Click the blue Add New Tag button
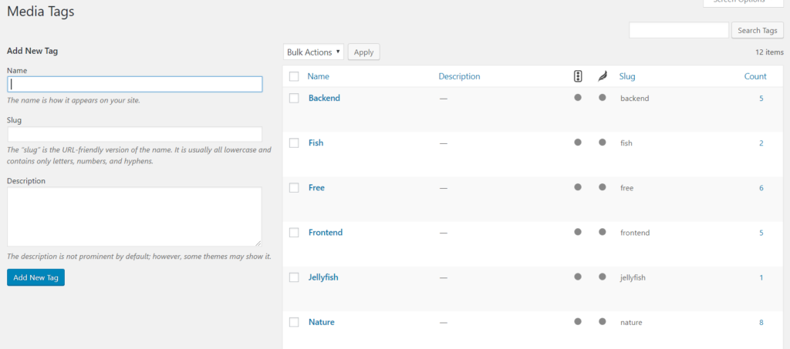Screen dimensions: 790x349 tap(35, 277)
